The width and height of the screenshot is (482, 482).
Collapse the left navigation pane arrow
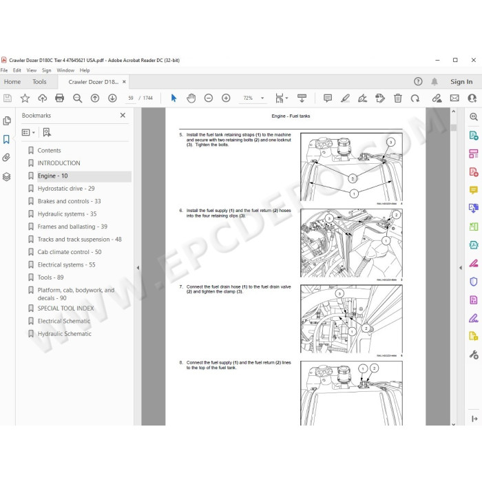click(x=138, y=268)
